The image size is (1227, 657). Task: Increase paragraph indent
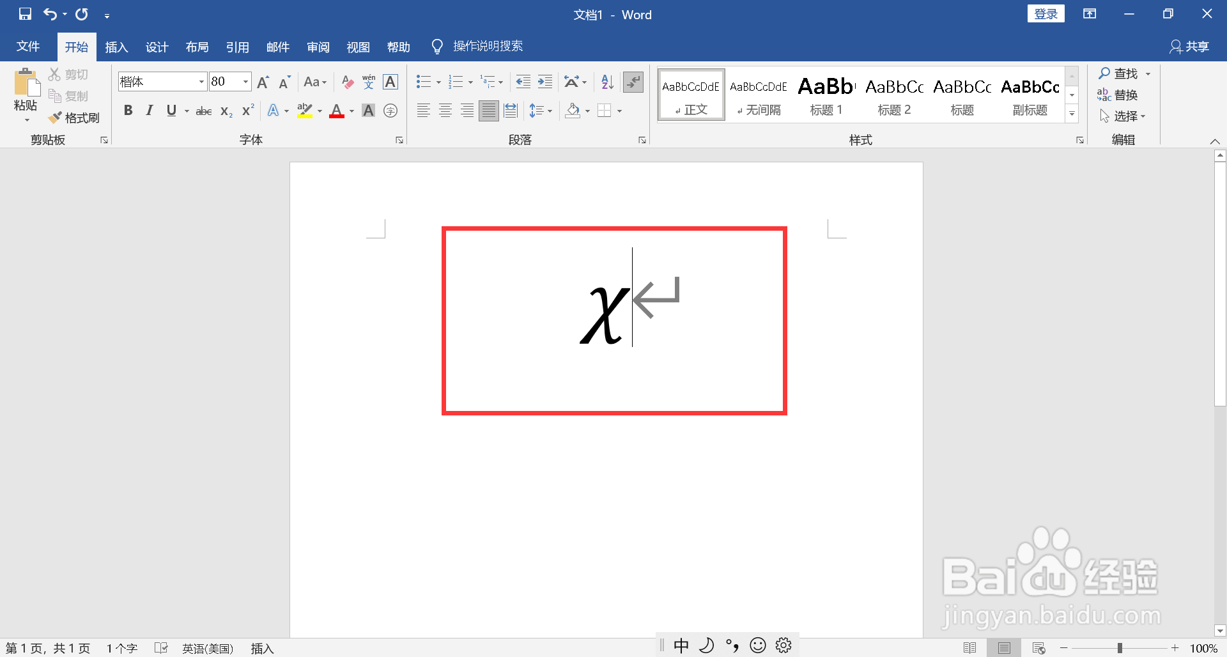[545, 82]
